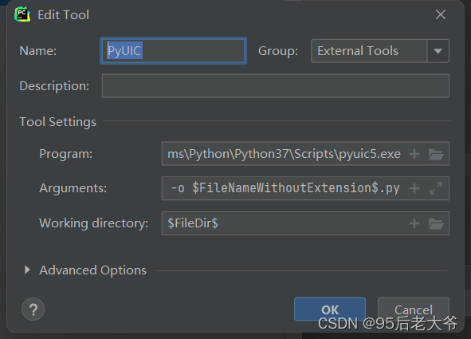
Task: Insert macro plus icon in Program field
Action: tap(414, 154)
